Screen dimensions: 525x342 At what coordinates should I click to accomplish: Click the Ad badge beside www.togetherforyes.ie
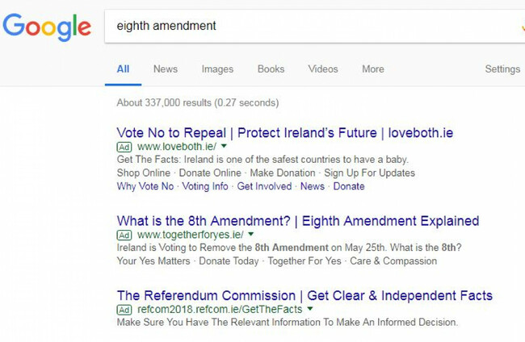[124, 235]
